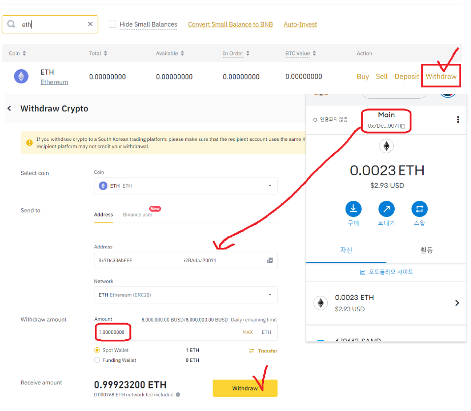Open the Coin selection dropdown
Viewport: 471px width, 411px height.
click(186, 186)
